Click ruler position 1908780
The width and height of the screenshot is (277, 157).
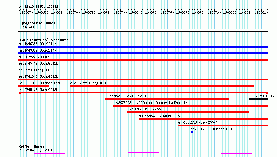point(199,12)
